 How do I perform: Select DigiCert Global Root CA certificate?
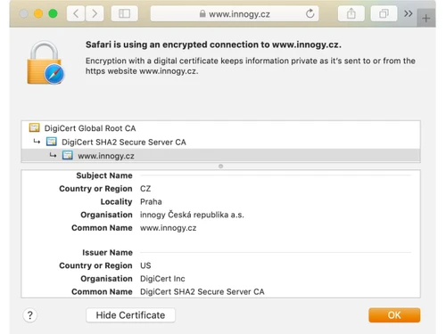(220, 128)
